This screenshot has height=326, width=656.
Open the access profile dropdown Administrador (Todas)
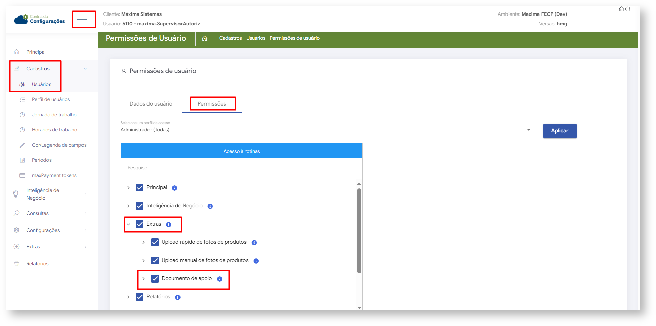326,130
